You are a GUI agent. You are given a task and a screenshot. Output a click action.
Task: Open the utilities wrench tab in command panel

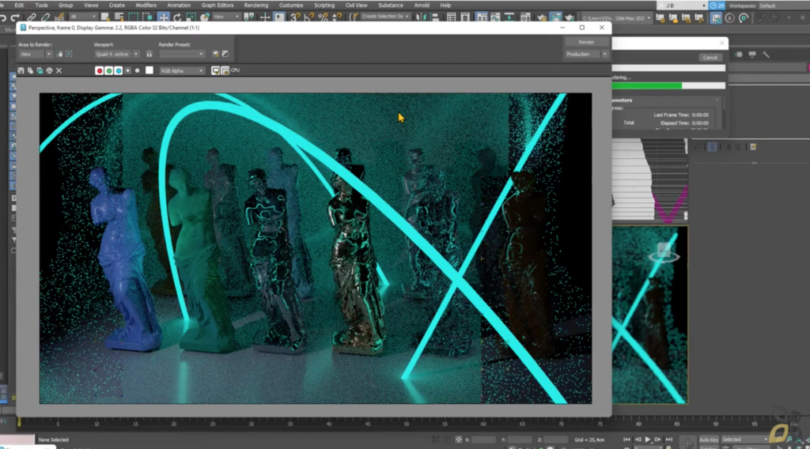click(x=766, y=55)
